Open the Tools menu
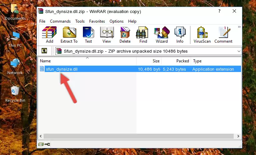This screenshot has height=155, width=256. [x=80, y=21]
